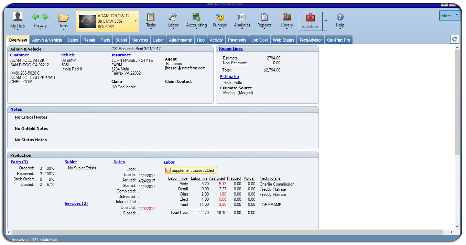Go back with History left arrow
The height and width of the screenshot is (245, 466).
point(36,17)
